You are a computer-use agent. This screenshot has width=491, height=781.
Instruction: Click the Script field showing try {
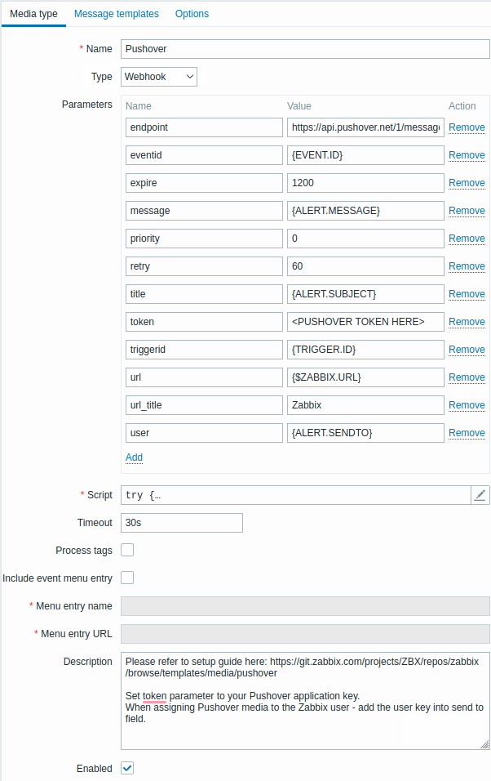[296, 495]
